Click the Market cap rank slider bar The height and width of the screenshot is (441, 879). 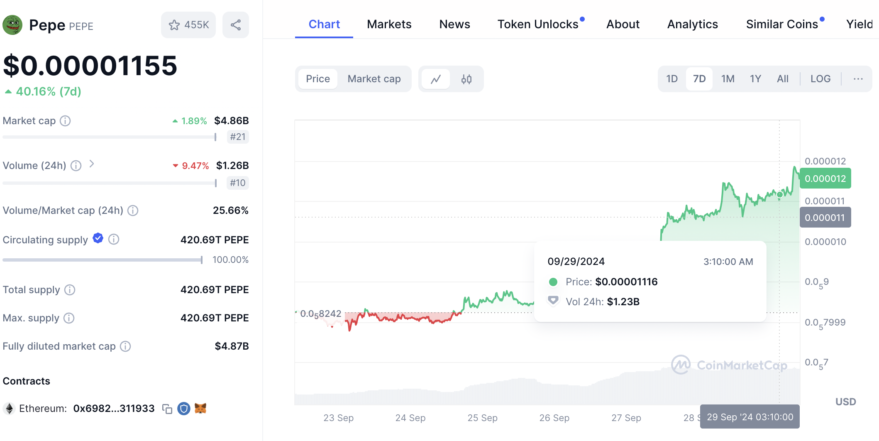point(110,137)
